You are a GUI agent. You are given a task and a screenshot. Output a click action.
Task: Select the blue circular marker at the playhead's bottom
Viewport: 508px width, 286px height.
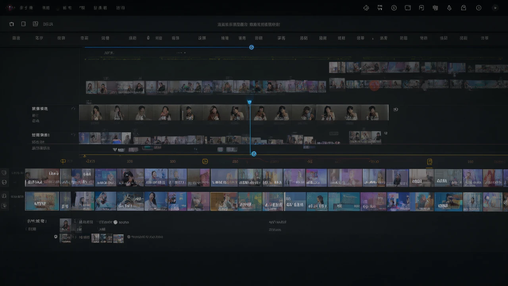[254, 154]
